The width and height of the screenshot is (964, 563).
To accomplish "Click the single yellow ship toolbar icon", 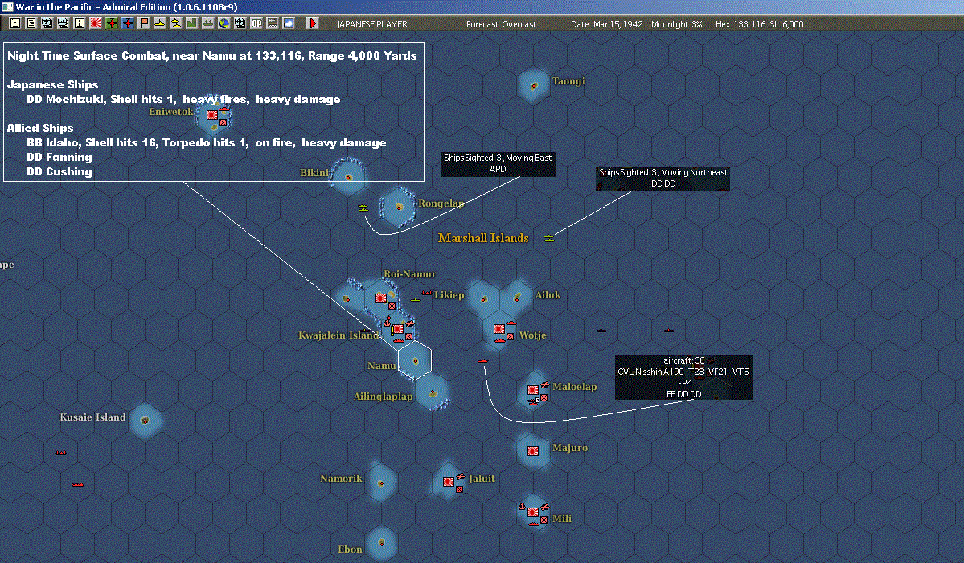I will (x=160, y=23).
